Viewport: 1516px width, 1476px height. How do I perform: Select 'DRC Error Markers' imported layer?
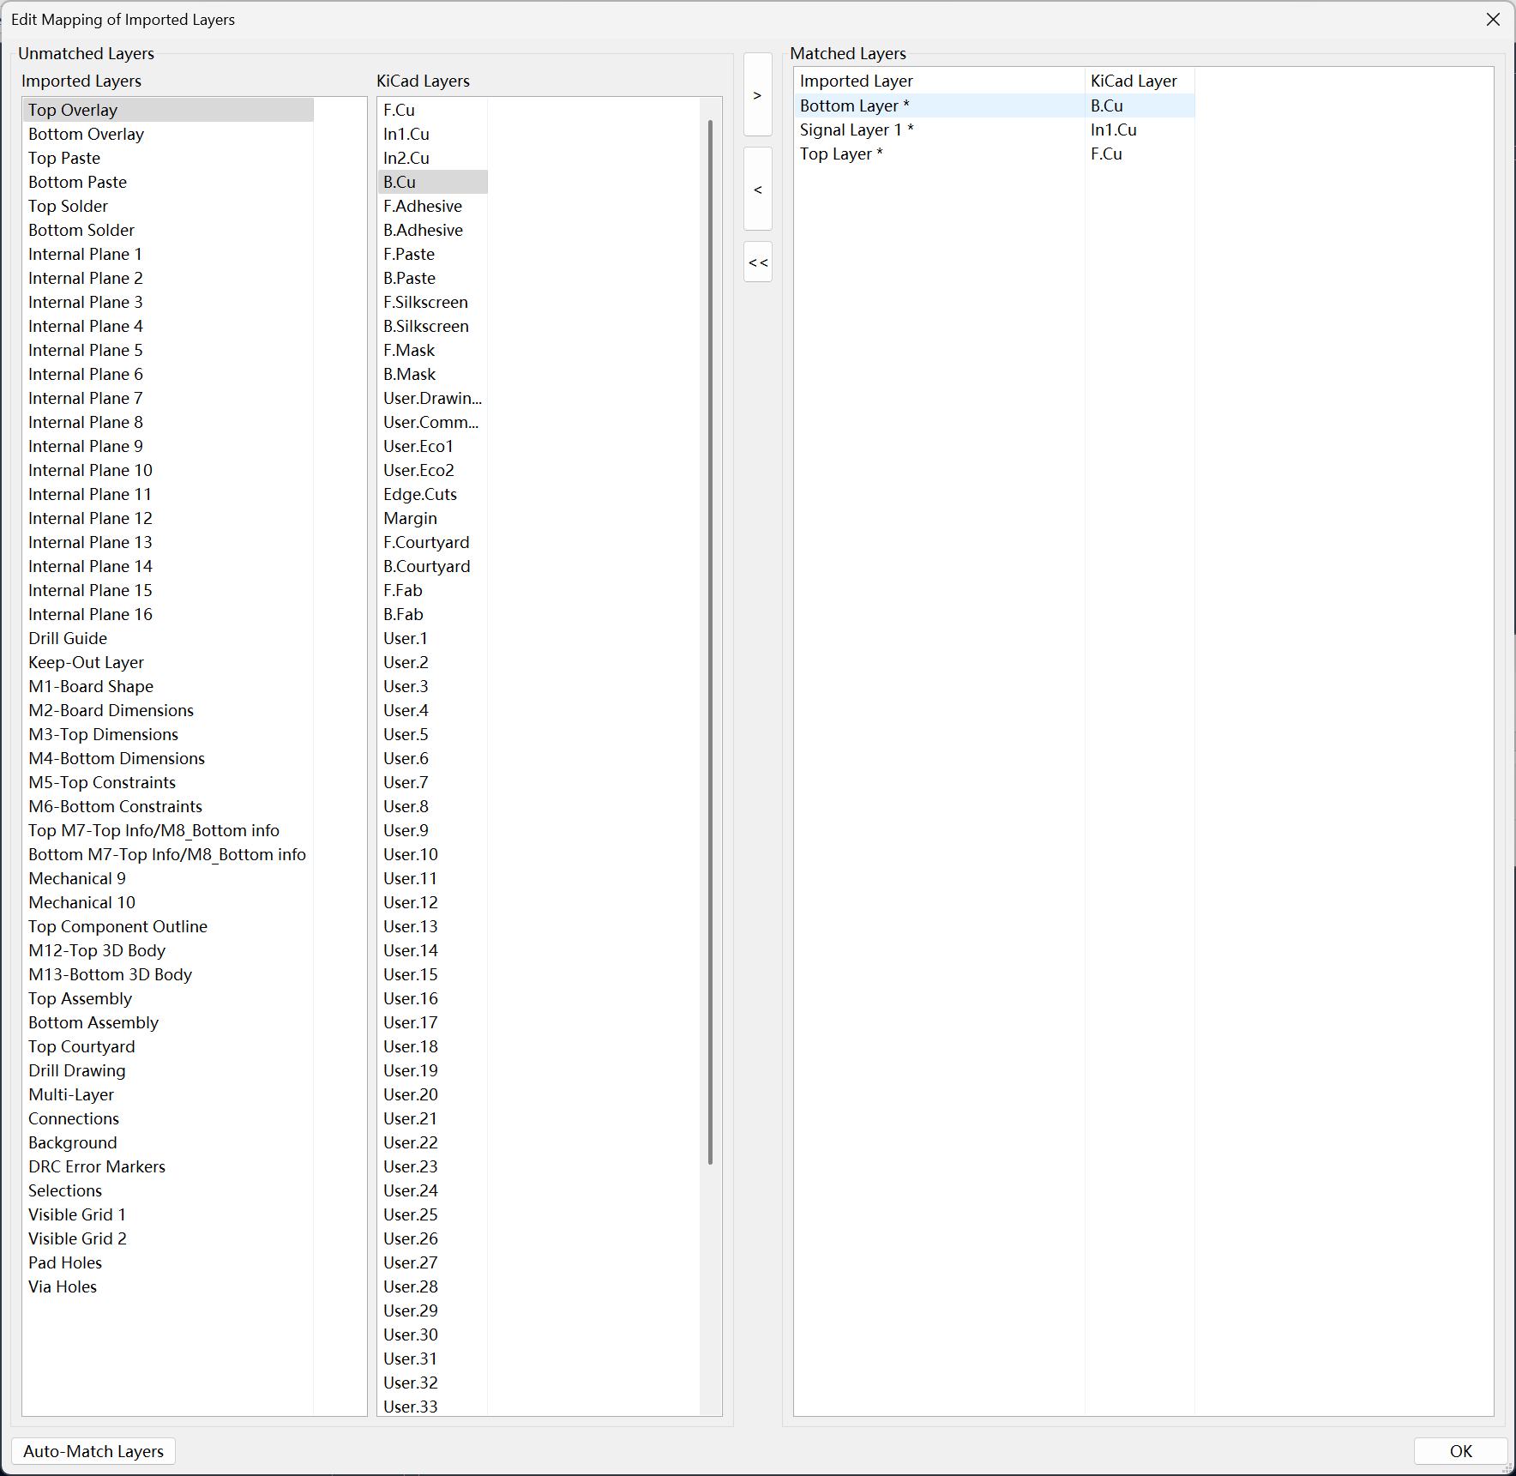tap(168, 1166)
